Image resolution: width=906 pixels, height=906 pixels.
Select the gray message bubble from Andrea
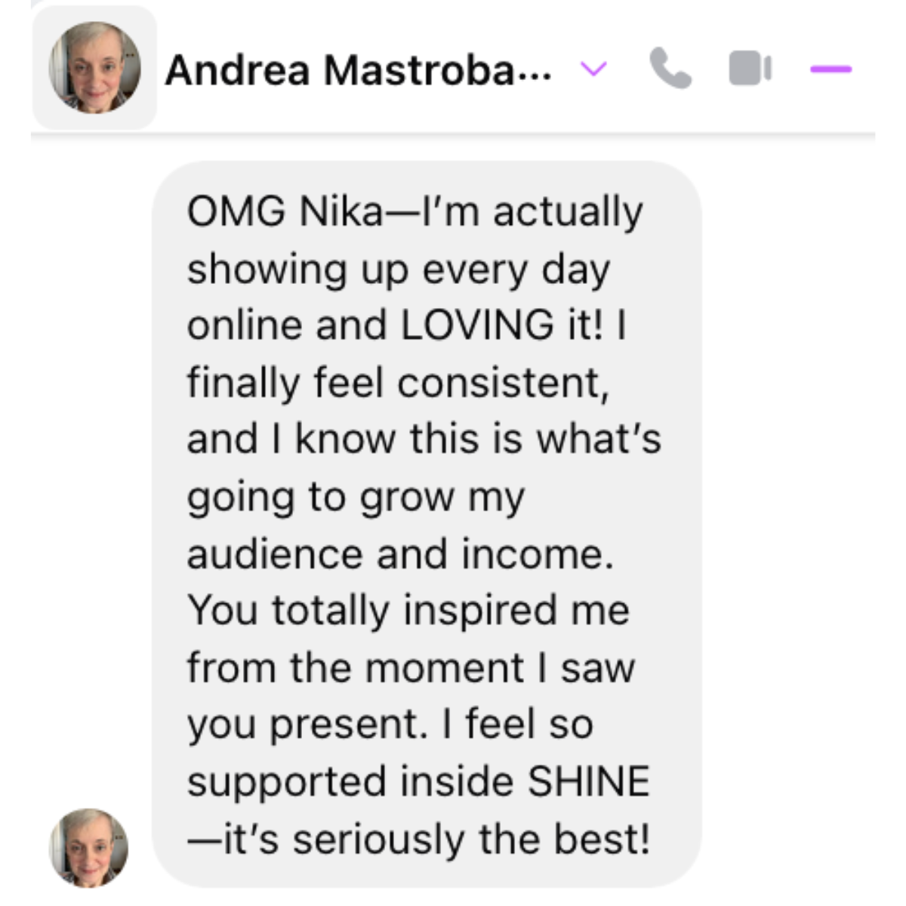click(x=427, y=524)
